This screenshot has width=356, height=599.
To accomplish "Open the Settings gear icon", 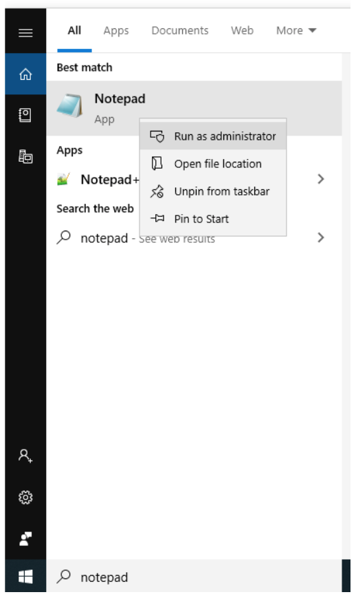I will (25, 497).
